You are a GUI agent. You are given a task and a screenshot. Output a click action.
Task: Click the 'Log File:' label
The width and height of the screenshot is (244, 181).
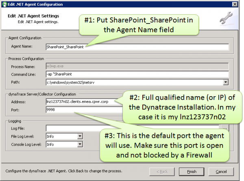point(18,129)
